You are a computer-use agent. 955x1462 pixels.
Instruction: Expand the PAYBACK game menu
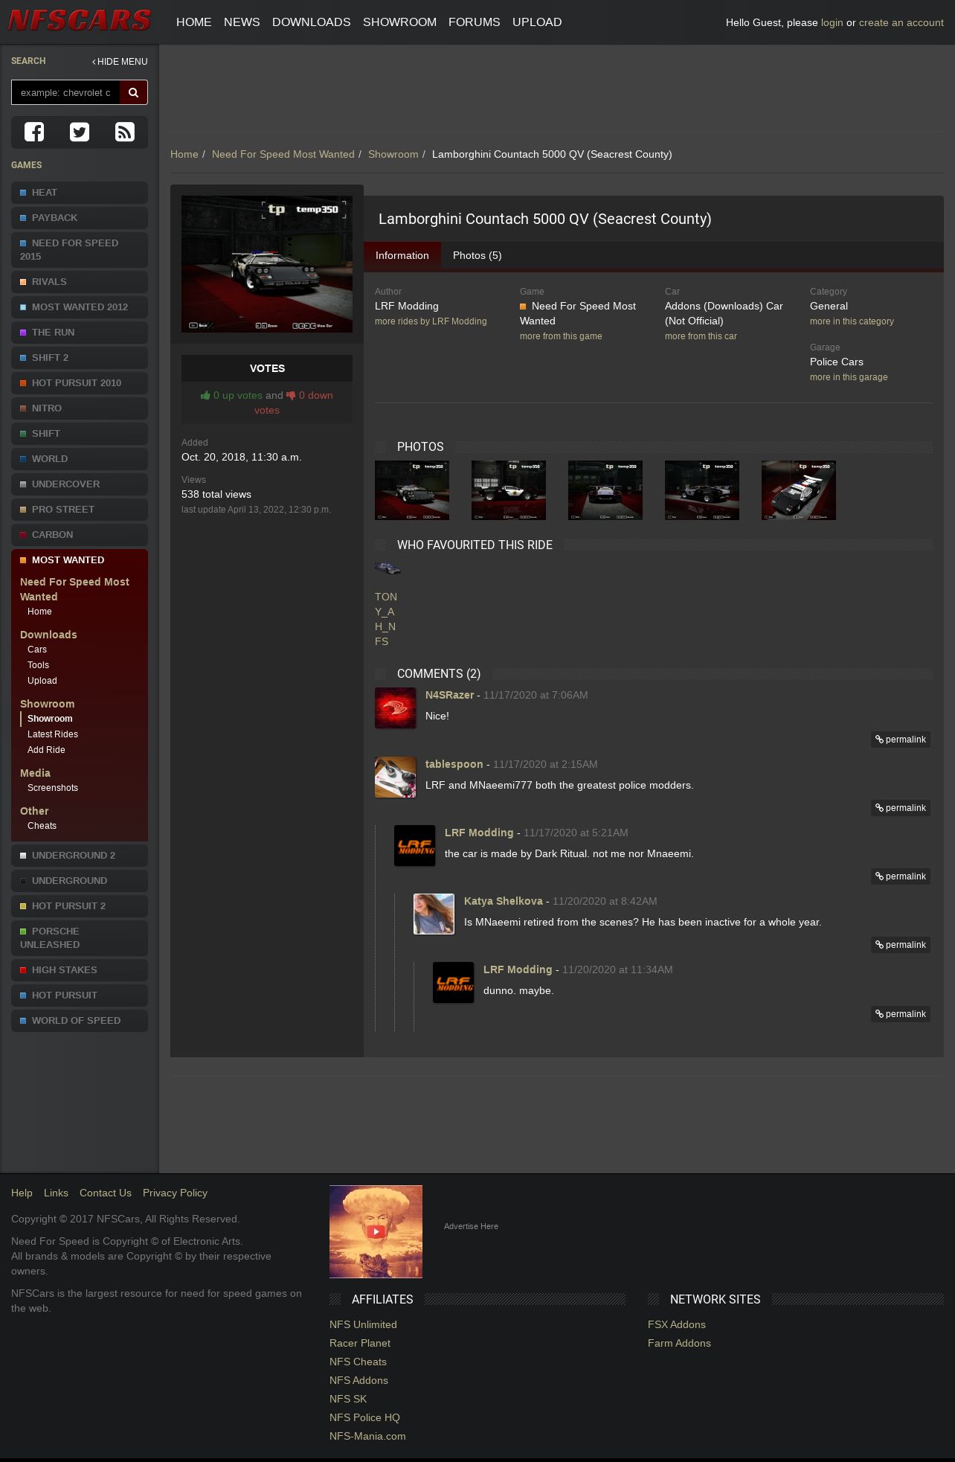80,218
